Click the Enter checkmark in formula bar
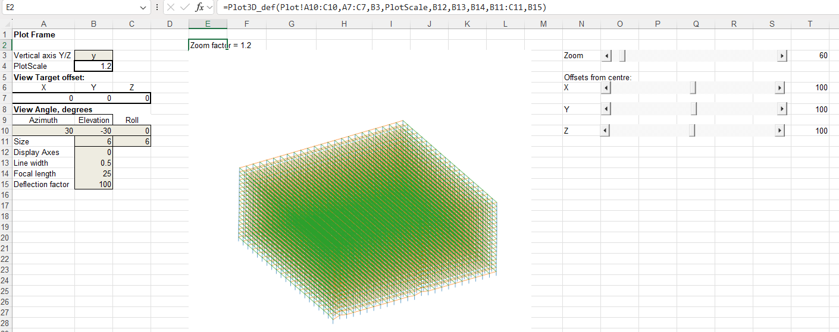 [185, 8]
